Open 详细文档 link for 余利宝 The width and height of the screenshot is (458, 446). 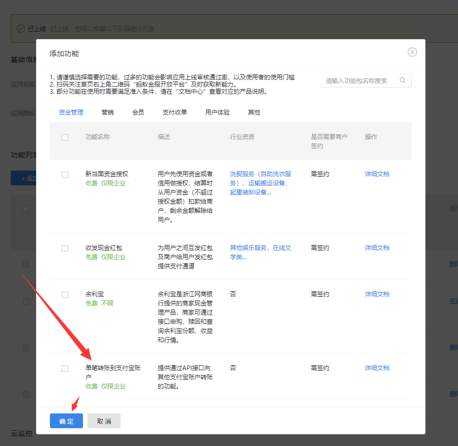(x=377, y=294)
